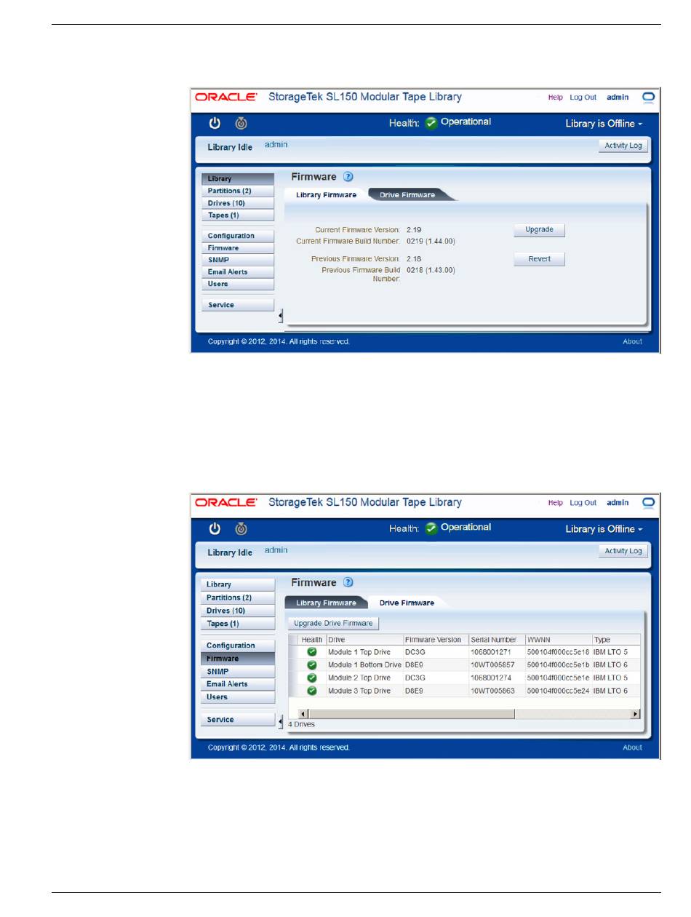Image resolution: width=691 pixels, height=917 pixels.
Task: Click WWNN 500104f000cc5e1e
Action: (x=558, y=678)
